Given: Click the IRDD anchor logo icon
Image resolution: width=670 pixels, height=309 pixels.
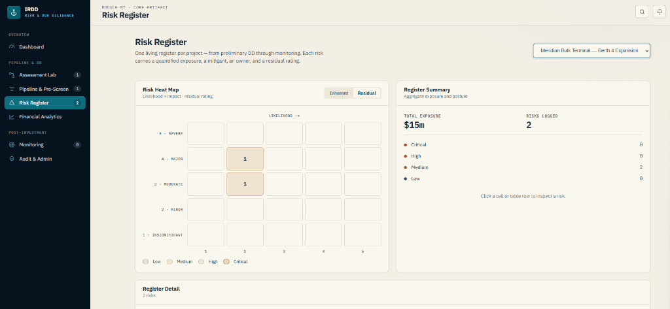Looking at the screenshot, I should click(x=13, y=12).
